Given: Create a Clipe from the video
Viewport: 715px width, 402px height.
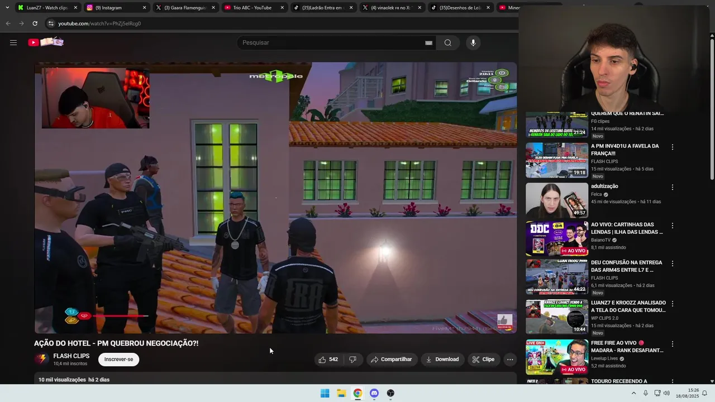Looking at the screenshot, I should pyautogui.click(x=483, y=360).
